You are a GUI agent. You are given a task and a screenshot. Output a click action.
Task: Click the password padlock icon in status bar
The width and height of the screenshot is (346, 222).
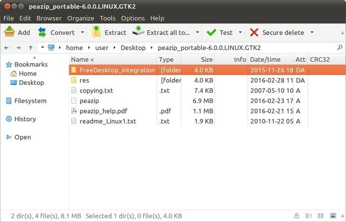297,216
